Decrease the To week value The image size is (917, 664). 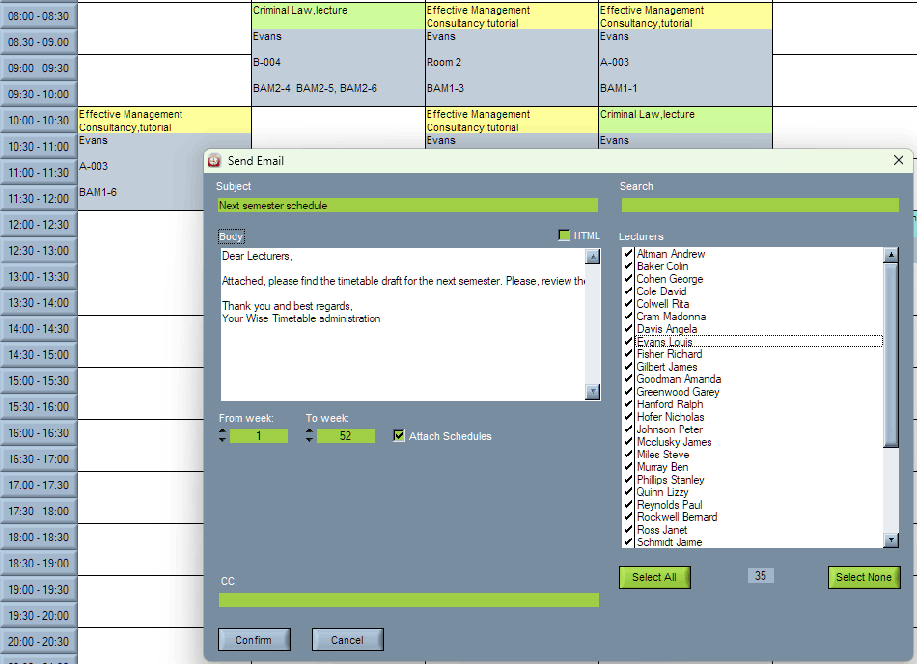pos(310,441)
